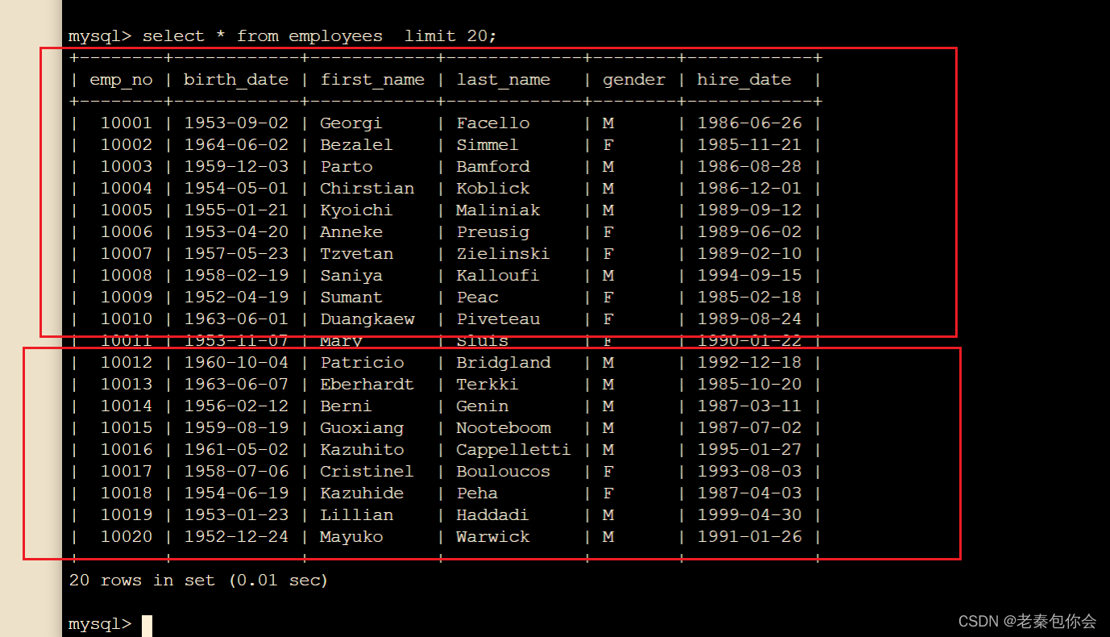Click the gender column header
Image resolution: width=1110 pixels, height=637 pixels.
634,80
